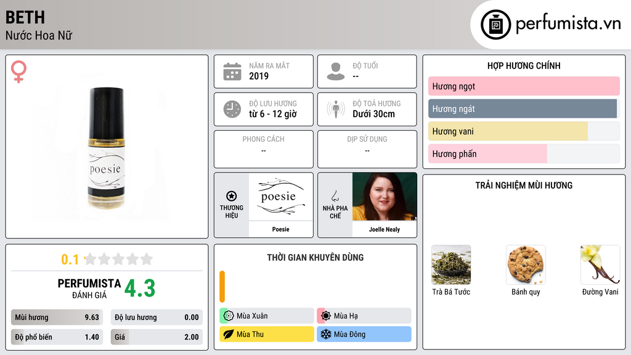Click the Độ lưu hương 0.00 score bar
This screenshot has width=631, height=355.
pos(157,317)
